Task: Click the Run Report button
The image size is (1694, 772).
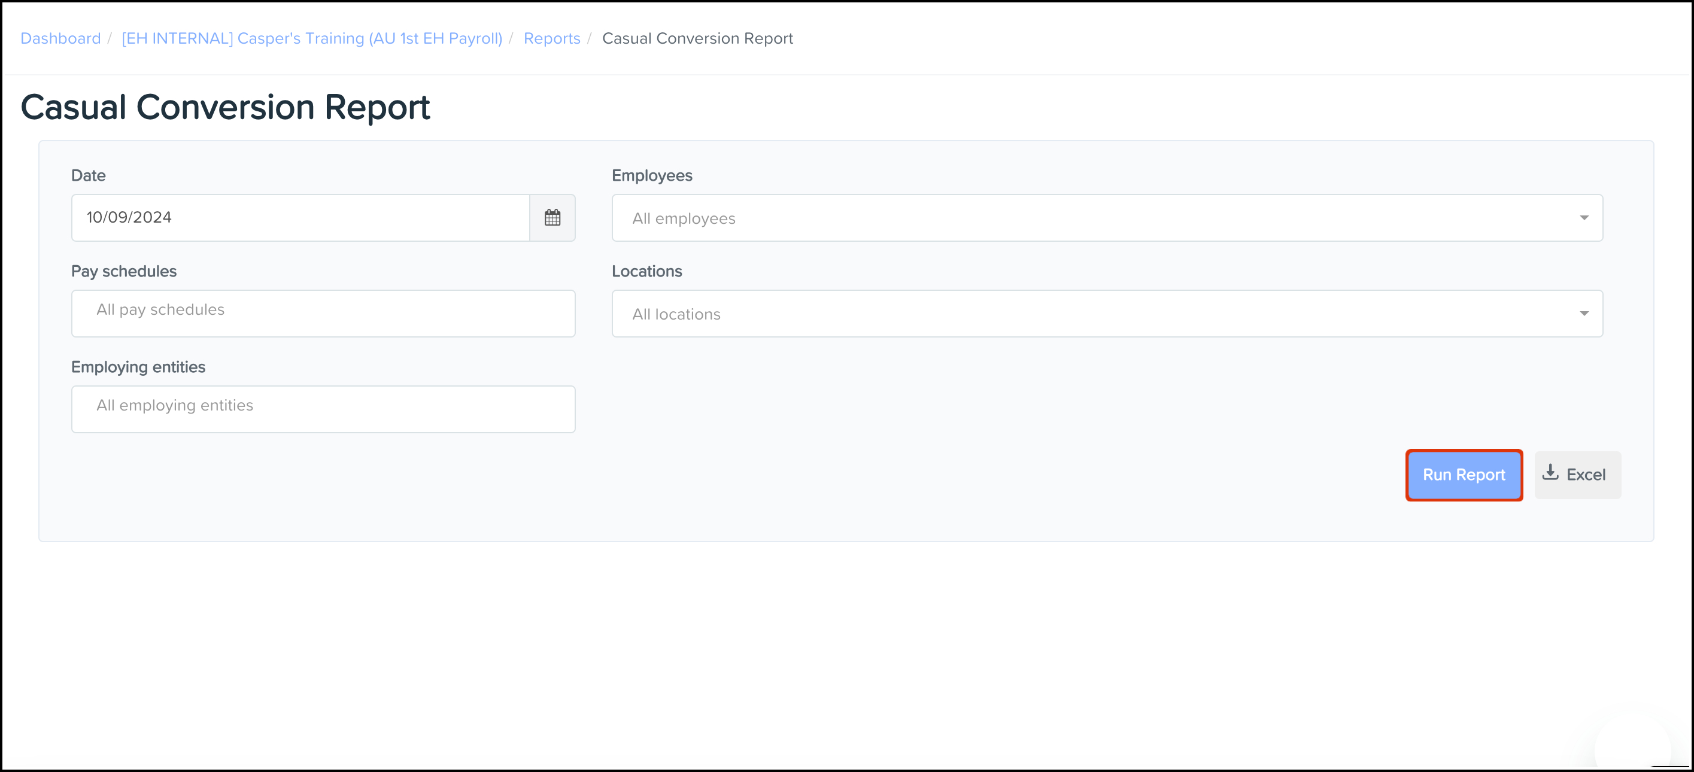Action: (1463, 475)
